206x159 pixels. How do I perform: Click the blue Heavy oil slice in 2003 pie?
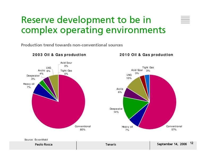tap(43, 92)
